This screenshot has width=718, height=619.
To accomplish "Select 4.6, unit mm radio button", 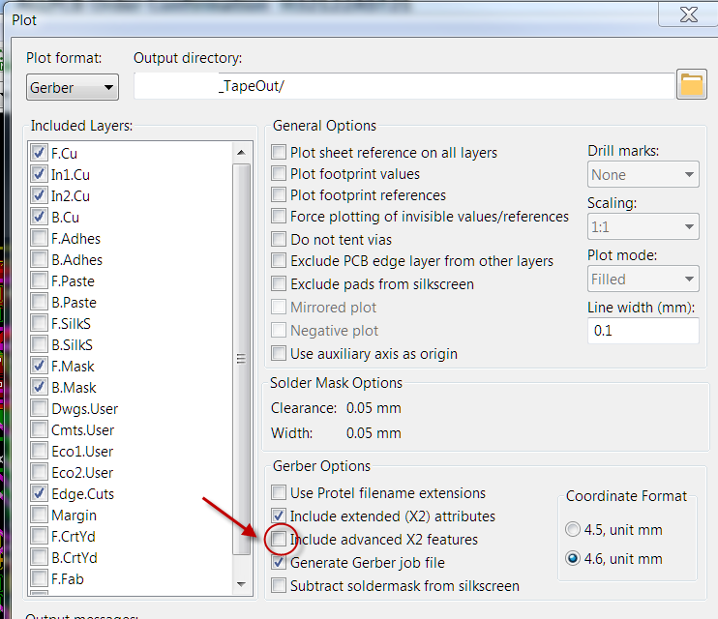I will coord(573,558).
